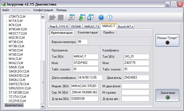Open the Комплектация sub-tab
184x111 pixels.
(88, 32)
